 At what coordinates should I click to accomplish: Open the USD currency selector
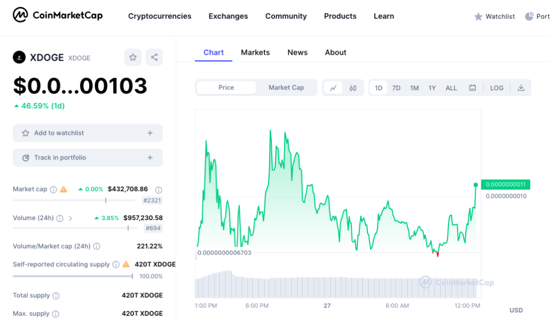516,310
